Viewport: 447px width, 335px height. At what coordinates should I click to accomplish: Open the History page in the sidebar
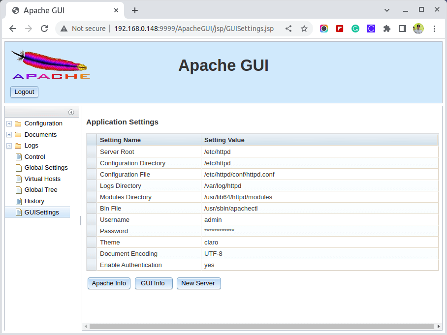(x=34, y=201)
